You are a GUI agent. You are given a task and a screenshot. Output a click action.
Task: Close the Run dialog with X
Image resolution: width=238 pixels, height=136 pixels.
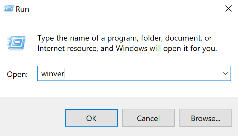(x=229, y=9)
